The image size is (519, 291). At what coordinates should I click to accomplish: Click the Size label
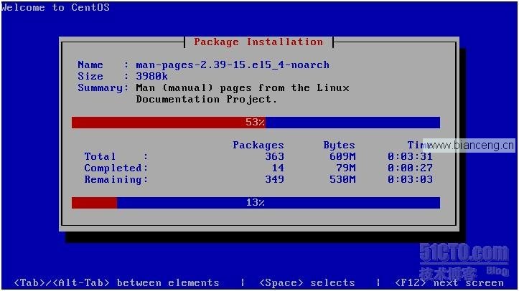tap(90, 76)
